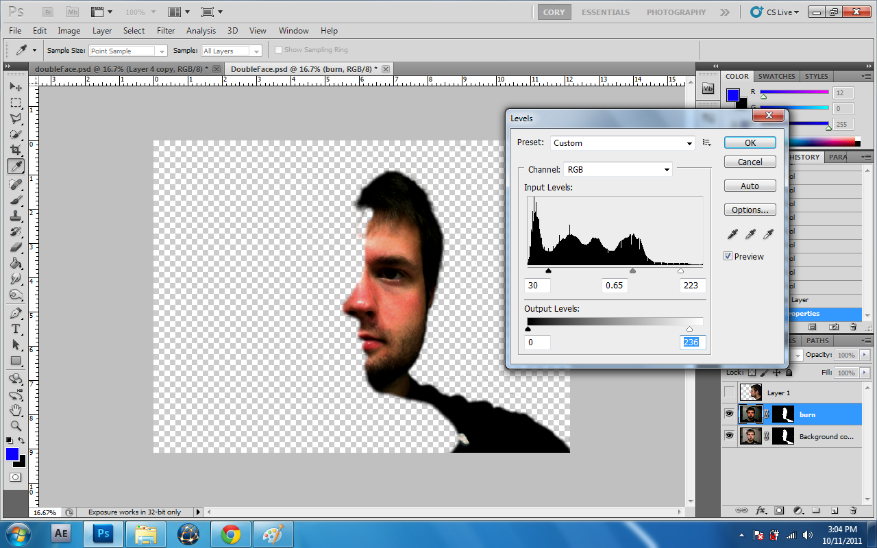Open the Image menu
Image resolution: width=877 pixels, height=548 pixels.
69,31
